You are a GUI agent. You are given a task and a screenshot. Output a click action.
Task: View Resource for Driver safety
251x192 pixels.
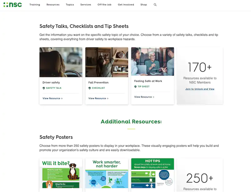pyautogui.click(x=53, y=98)
